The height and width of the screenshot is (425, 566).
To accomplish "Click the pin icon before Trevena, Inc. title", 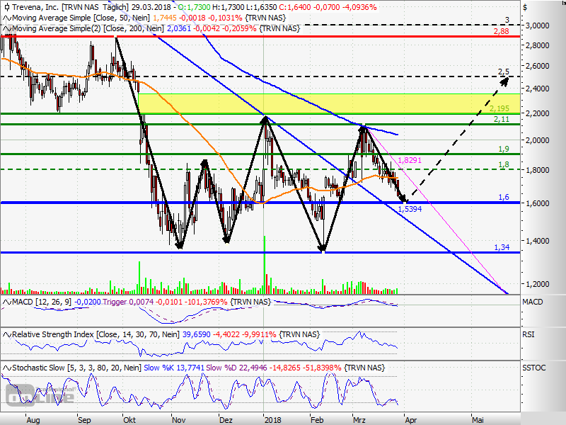I will pyautogui.click(x=8, y=8).
